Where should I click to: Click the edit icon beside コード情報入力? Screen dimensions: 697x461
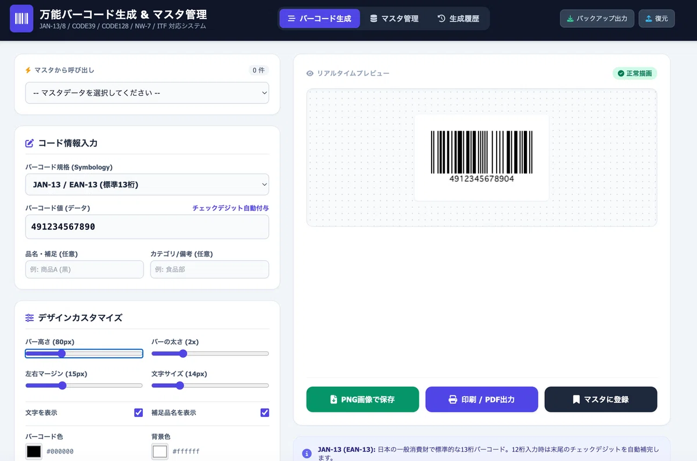point(30,143)
